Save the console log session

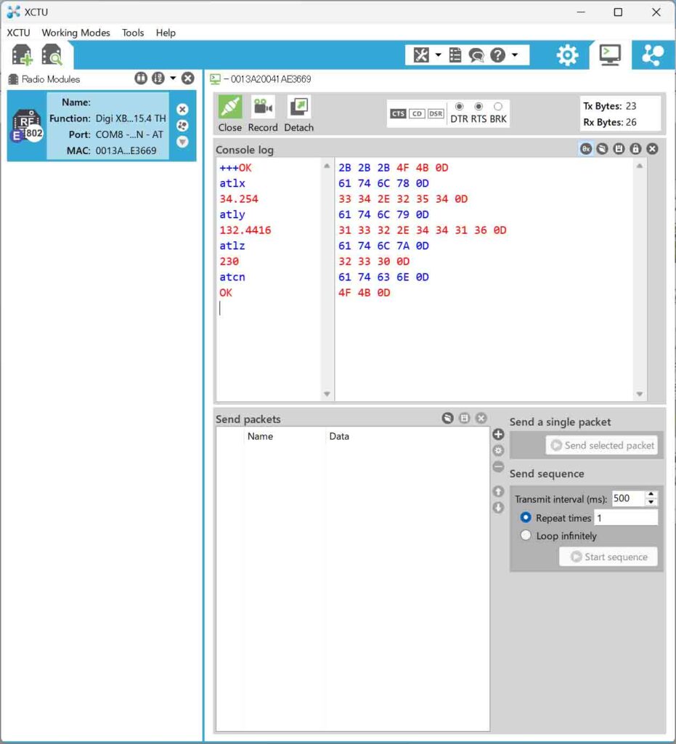pos(619,149)
